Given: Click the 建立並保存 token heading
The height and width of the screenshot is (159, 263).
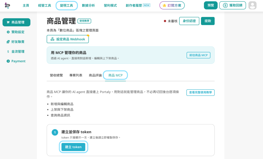Looking at the screenshot, I should coord(76,132).
